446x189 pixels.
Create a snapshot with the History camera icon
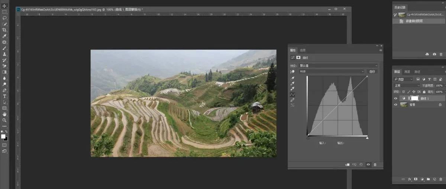pyautogui.click(x=434, y=54)
